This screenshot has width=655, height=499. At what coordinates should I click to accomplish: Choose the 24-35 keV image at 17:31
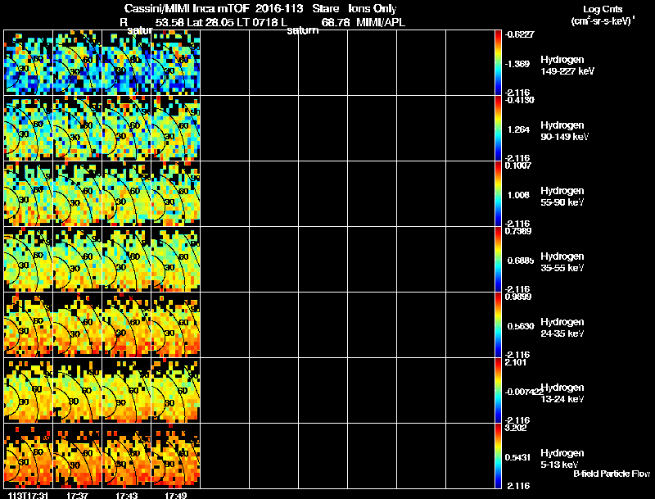coord(29,325)
